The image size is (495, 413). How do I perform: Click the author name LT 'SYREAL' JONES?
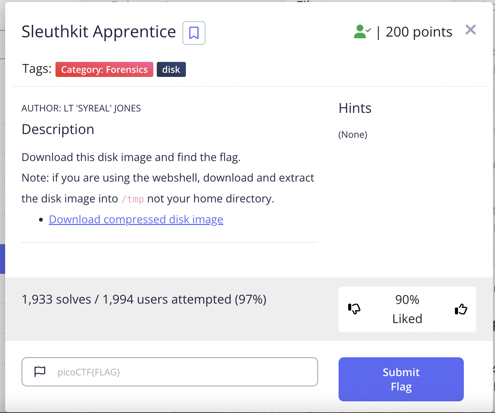click(x=102, y=108)
